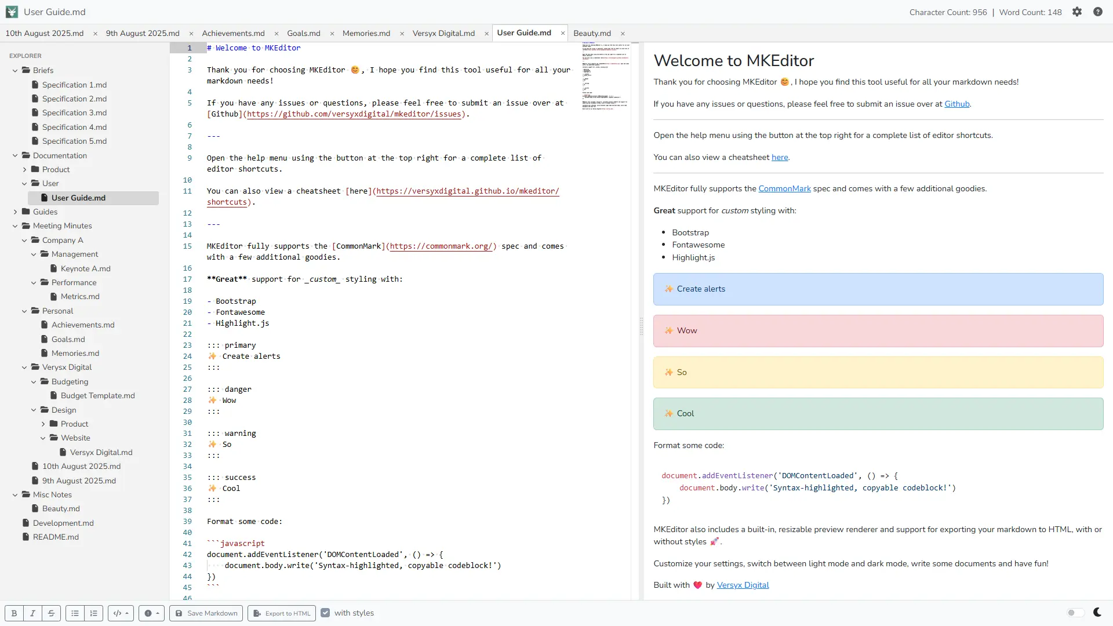Open Metrics.md file
Viewport: 1113px width, 626px height.
80,296
